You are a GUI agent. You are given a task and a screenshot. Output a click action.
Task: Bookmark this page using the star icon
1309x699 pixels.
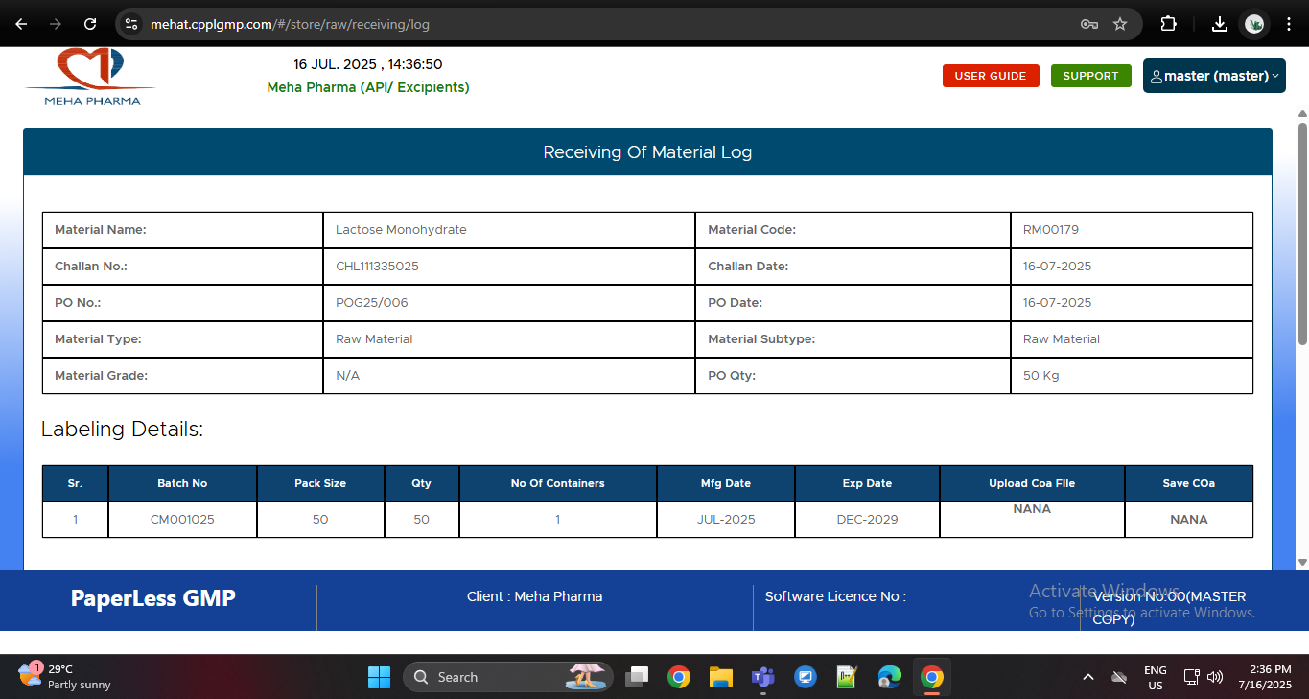click(1119, 24)
